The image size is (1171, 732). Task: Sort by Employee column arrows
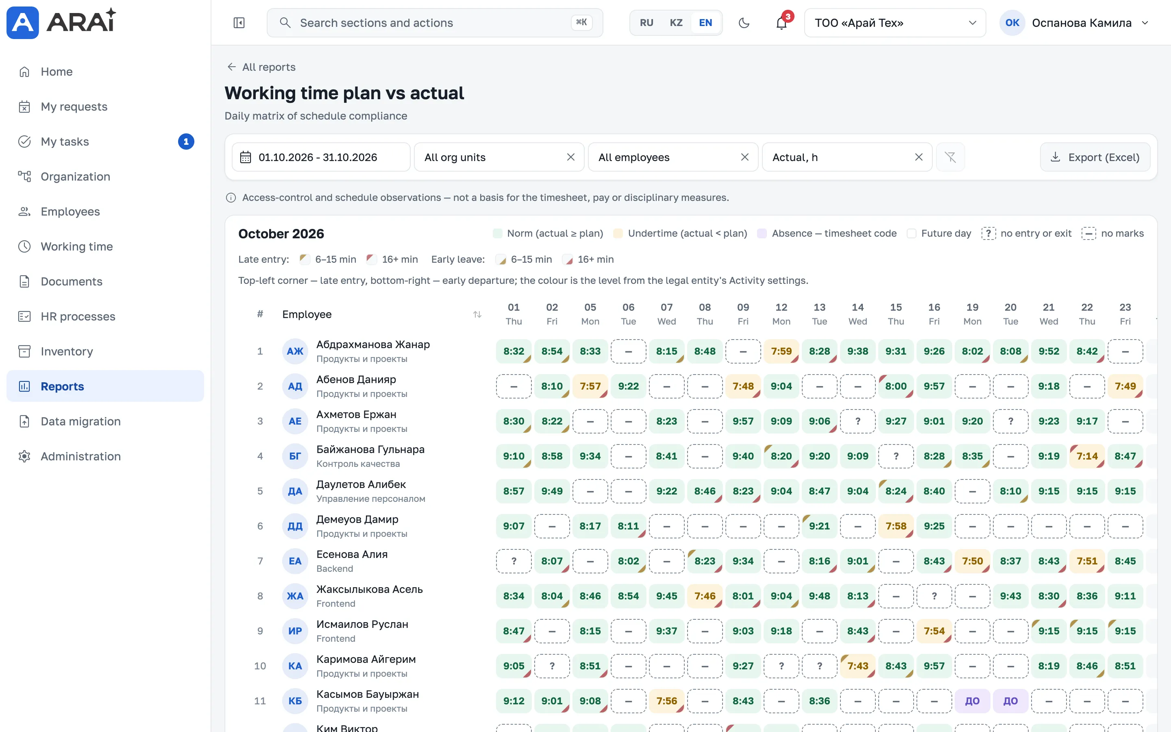(477, 315)
